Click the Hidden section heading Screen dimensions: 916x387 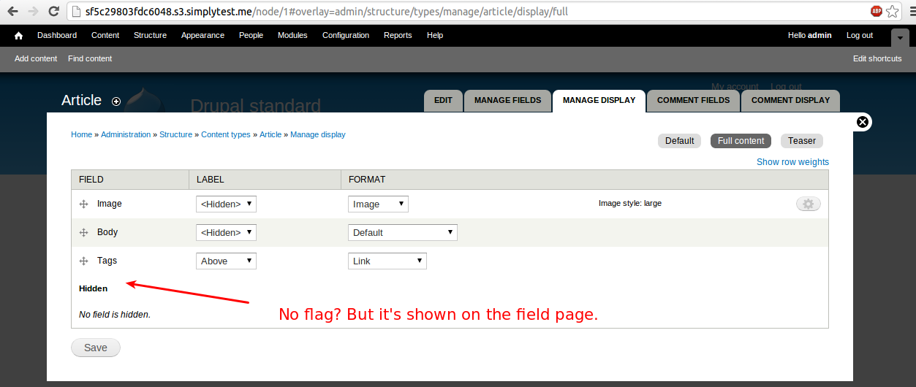pyautogui.click(x=94, y=289)
